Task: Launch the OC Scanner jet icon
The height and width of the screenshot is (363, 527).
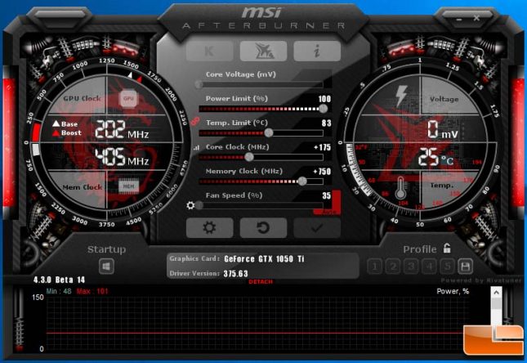Action: coord(263,52)
